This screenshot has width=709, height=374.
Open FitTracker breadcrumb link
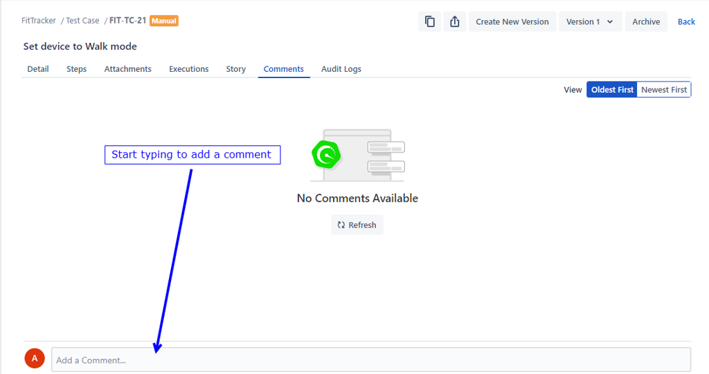click(x=39, y=20)
